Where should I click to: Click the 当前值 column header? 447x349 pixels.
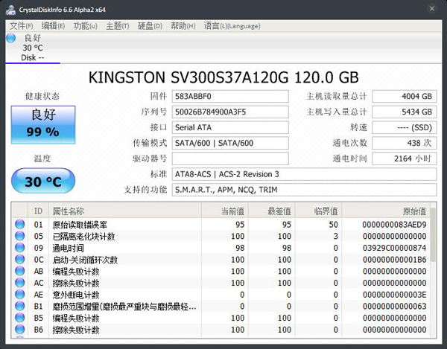click(x=225, y=211)
